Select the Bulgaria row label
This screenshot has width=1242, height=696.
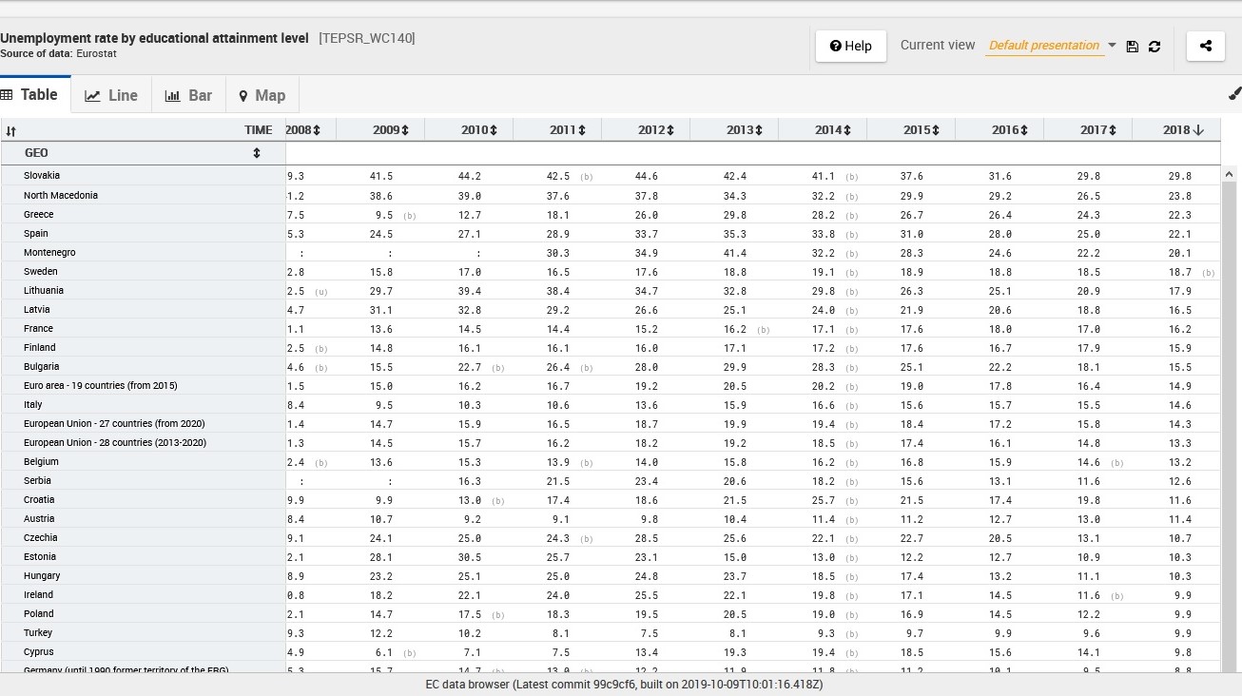point(42,366)
